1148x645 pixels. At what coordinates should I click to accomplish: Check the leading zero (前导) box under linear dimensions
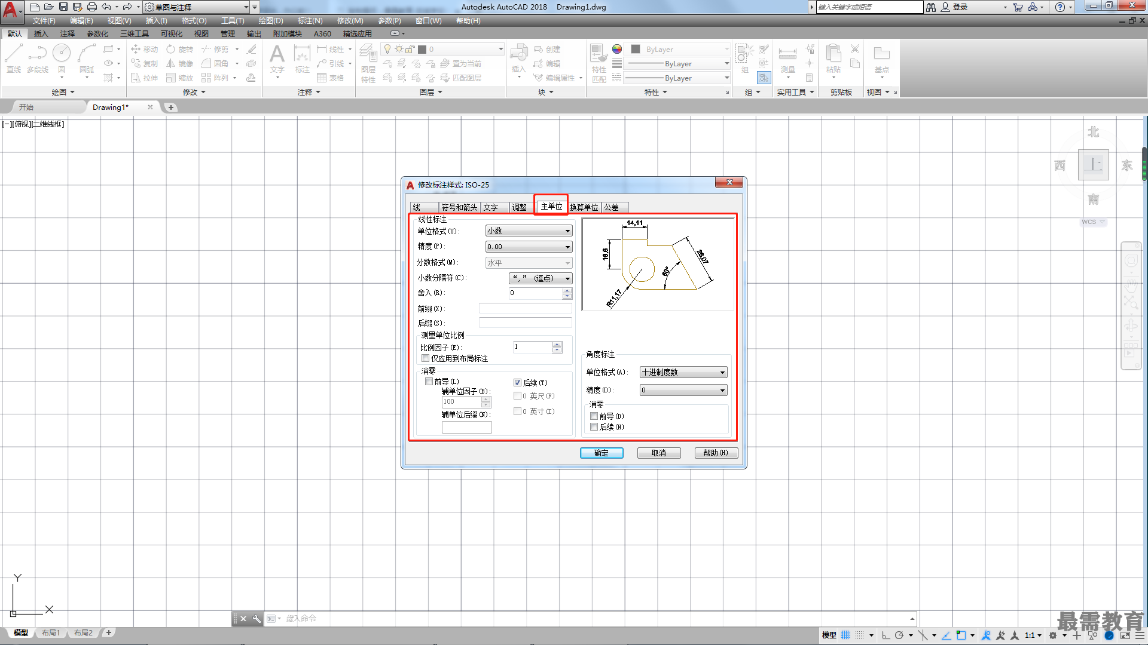(x=429, y=381)
